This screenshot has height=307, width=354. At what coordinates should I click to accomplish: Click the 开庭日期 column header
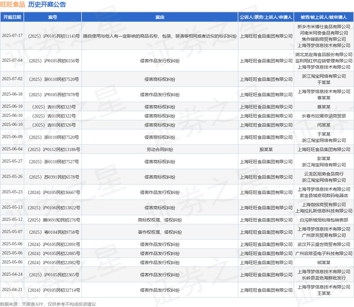click(12, 17)
